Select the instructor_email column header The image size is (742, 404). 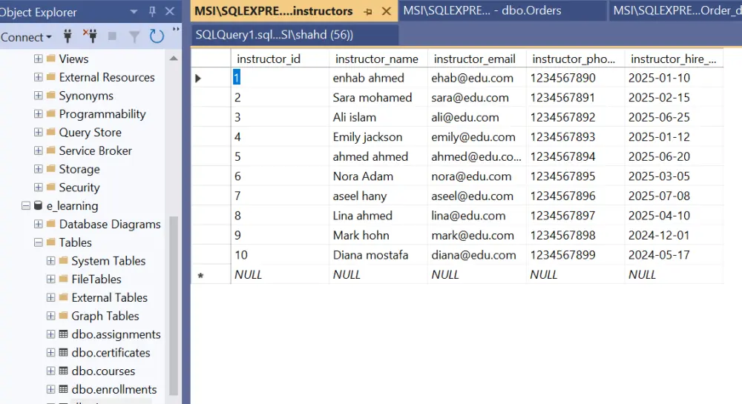click(x=476, y=59)
